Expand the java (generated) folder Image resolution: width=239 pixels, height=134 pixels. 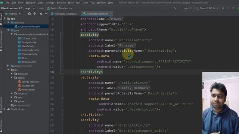tap(8, 66)
